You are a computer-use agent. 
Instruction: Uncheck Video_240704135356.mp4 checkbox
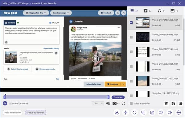point(131,22)
